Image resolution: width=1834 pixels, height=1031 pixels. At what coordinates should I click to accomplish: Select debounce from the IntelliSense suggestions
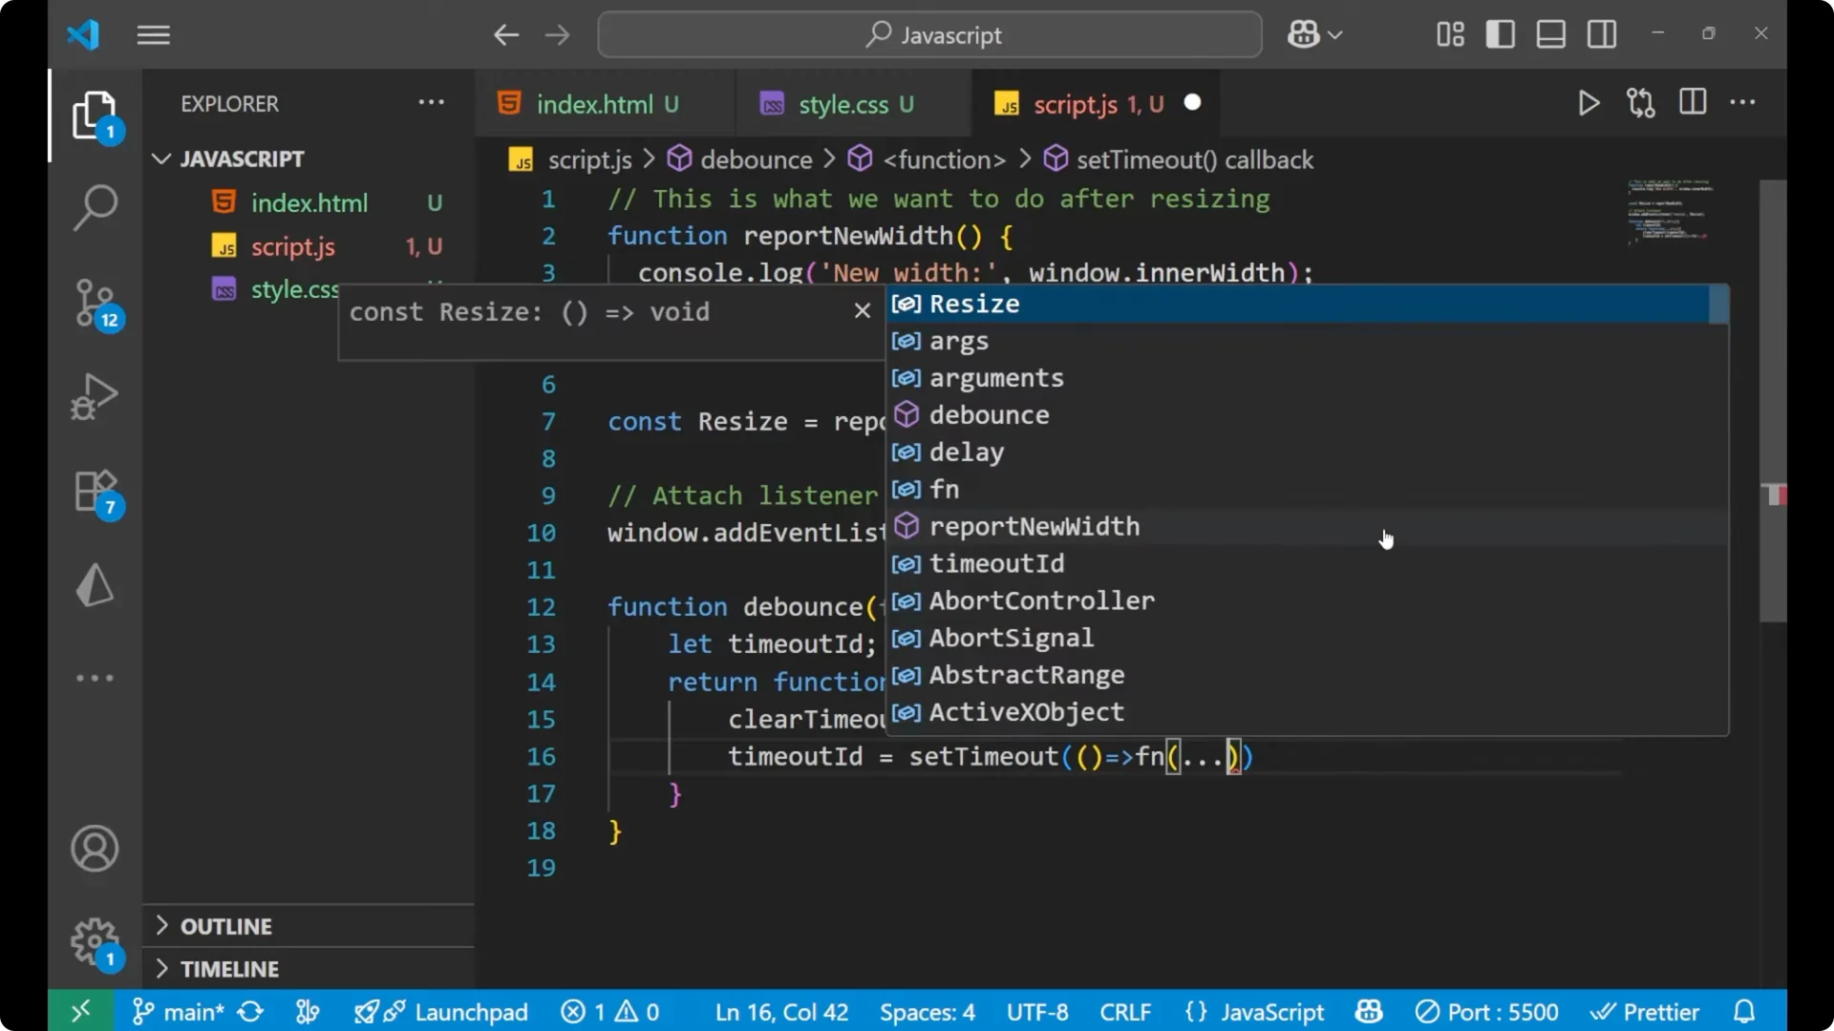[x=991, y=414]
